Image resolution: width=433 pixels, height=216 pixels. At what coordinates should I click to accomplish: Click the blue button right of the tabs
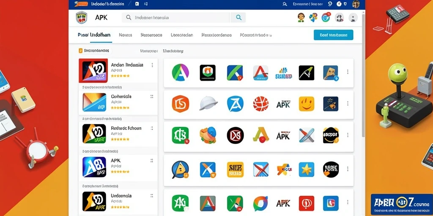tap(333, 35)
